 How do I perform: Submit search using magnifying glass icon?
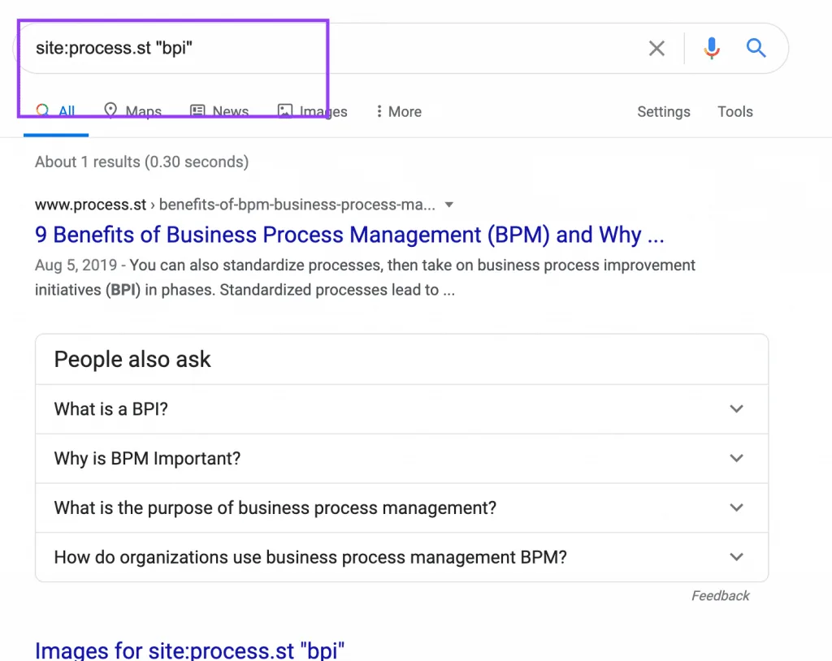756,48
